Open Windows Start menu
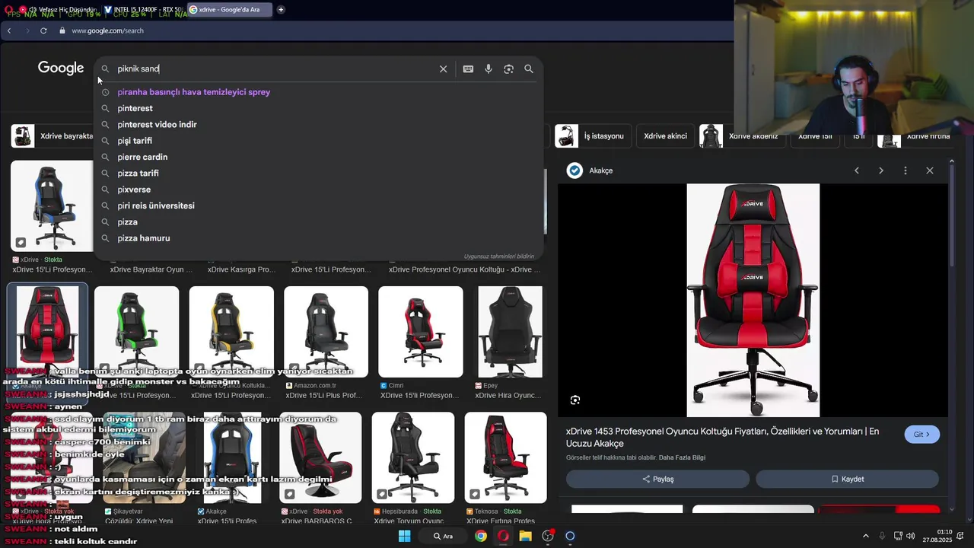 tap(405, 536)
